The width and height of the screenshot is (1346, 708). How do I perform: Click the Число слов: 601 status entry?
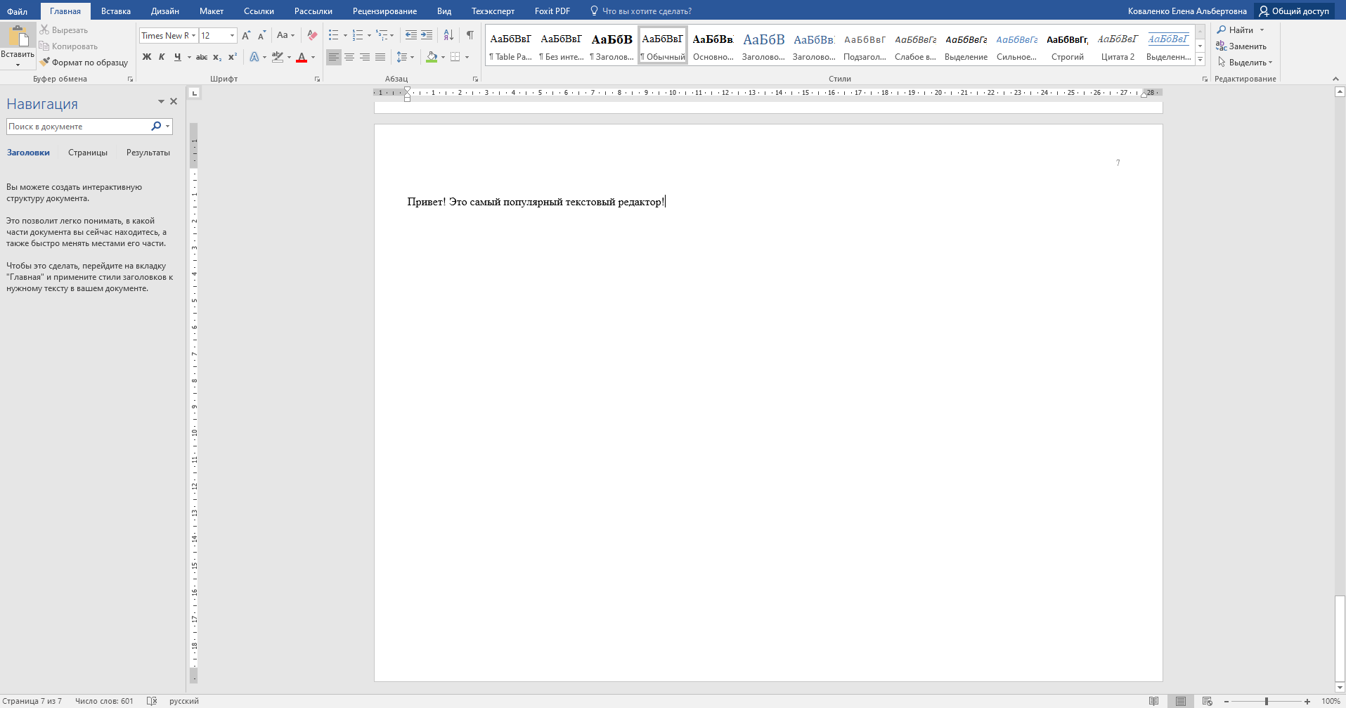pos(104,701)
